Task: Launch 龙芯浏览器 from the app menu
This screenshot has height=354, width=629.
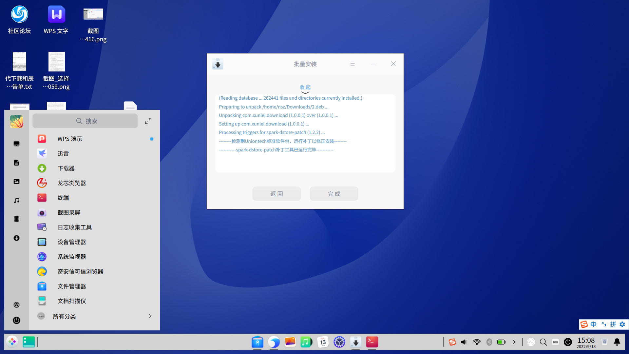Action: tap(71, 183)
